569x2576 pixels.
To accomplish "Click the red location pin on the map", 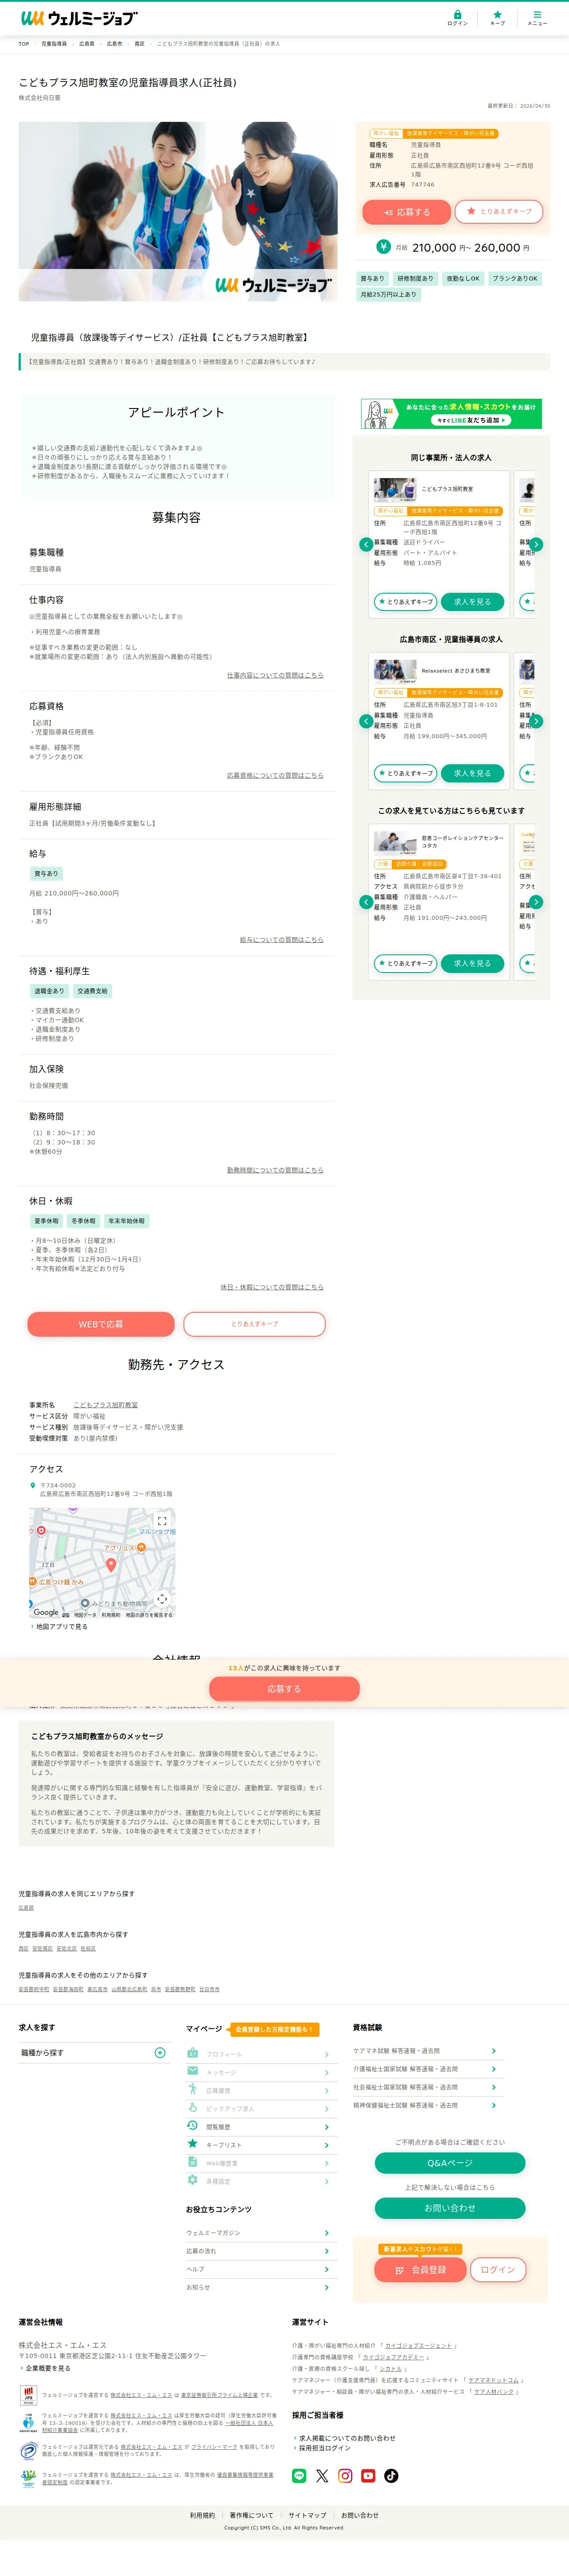I will (x=111, y=1565).
